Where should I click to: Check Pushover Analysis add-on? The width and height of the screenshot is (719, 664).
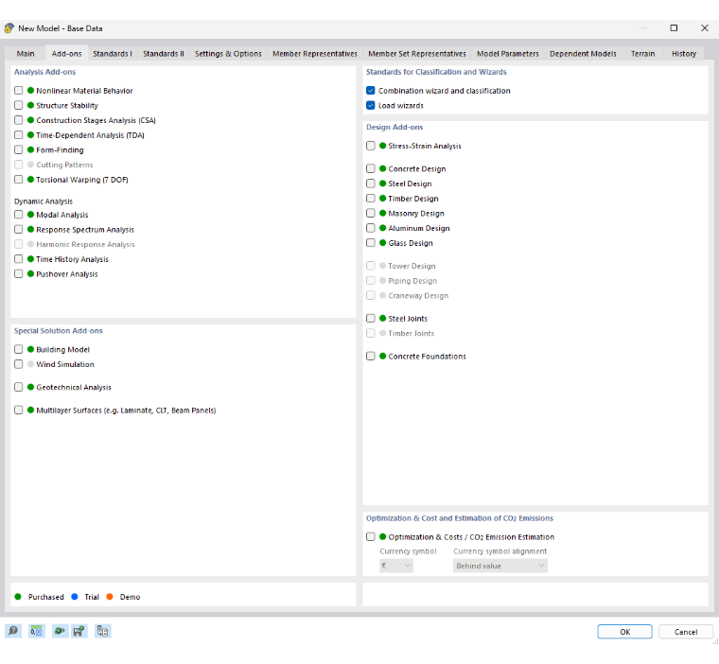pos(18,273)
